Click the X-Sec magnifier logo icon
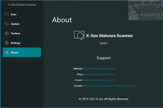163x108 pixels. 79,35
